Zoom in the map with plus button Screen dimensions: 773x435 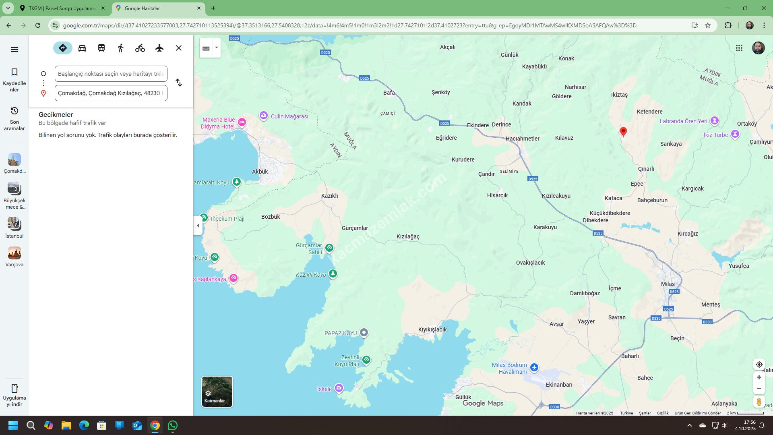[x=759, y=377]
